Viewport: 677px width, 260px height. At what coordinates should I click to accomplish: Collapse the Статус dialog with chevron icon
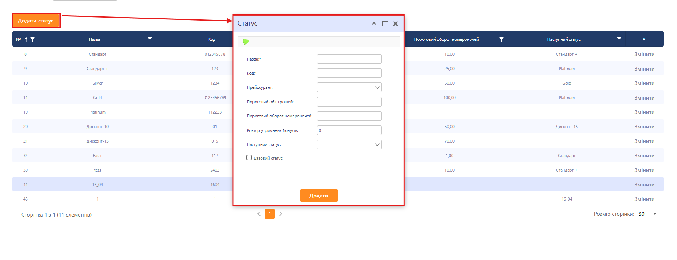click(374, 24)
